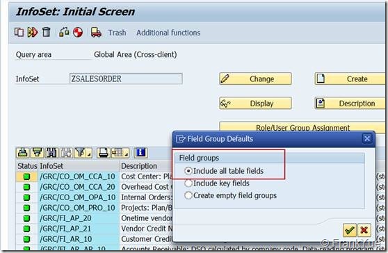Screen dimensions: 388x253
Task: Click the Find binoculars icon
Action: tap(51, 153)
